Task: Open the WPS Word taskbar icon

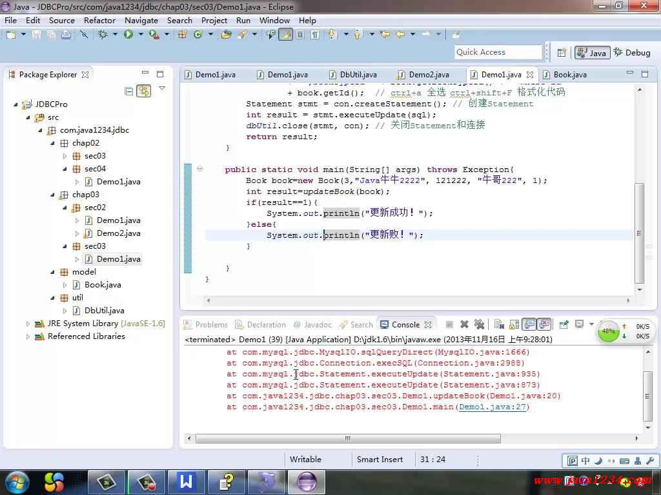Action: point(187,482)
